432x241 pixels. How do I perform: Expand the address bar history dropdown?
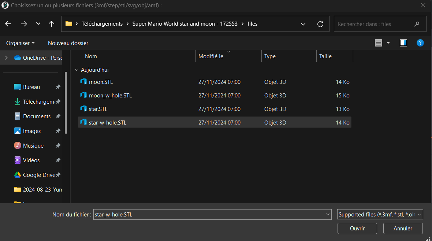(x=303, y=24)
